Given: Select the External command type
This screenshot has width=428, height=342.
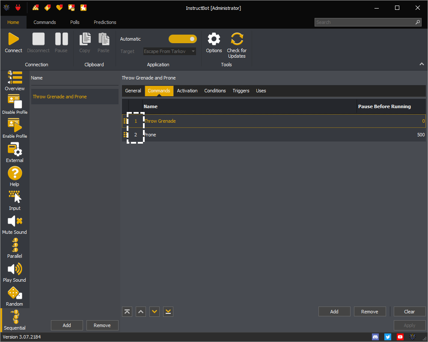Looking at the screenshot, I should pos(15,153).
